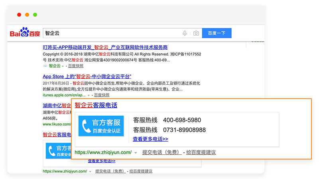Expand dropdown arrow after bottom zhiqiyun URL

pyautogui.click(x=90, y=171)
